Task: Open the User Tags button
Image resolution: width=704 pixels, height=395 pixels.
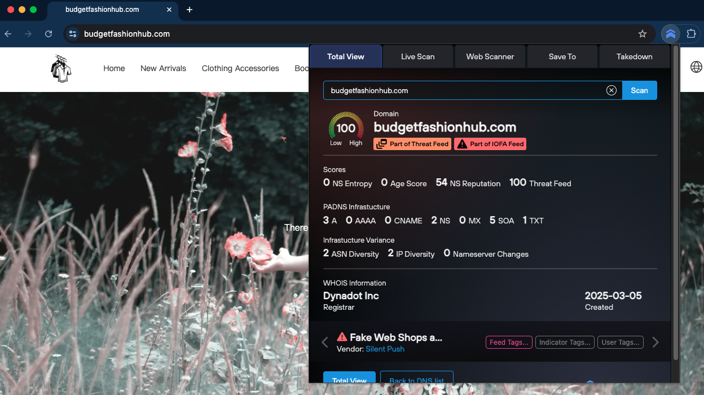Action: coord(621,342)
